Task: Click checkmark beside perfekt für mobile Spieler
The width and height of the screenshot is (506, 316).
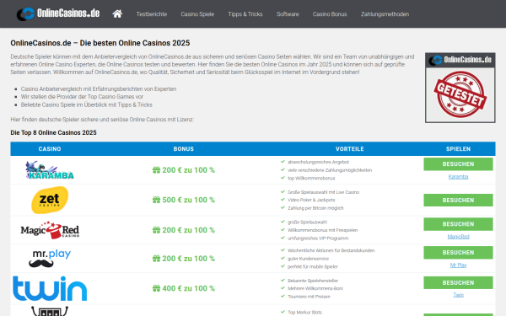Action: [x=283, y=266]
